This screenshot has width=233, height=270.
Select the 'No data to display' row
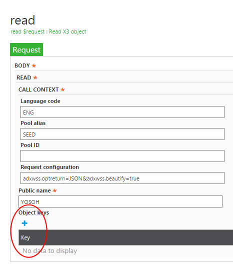click(50, 251)
